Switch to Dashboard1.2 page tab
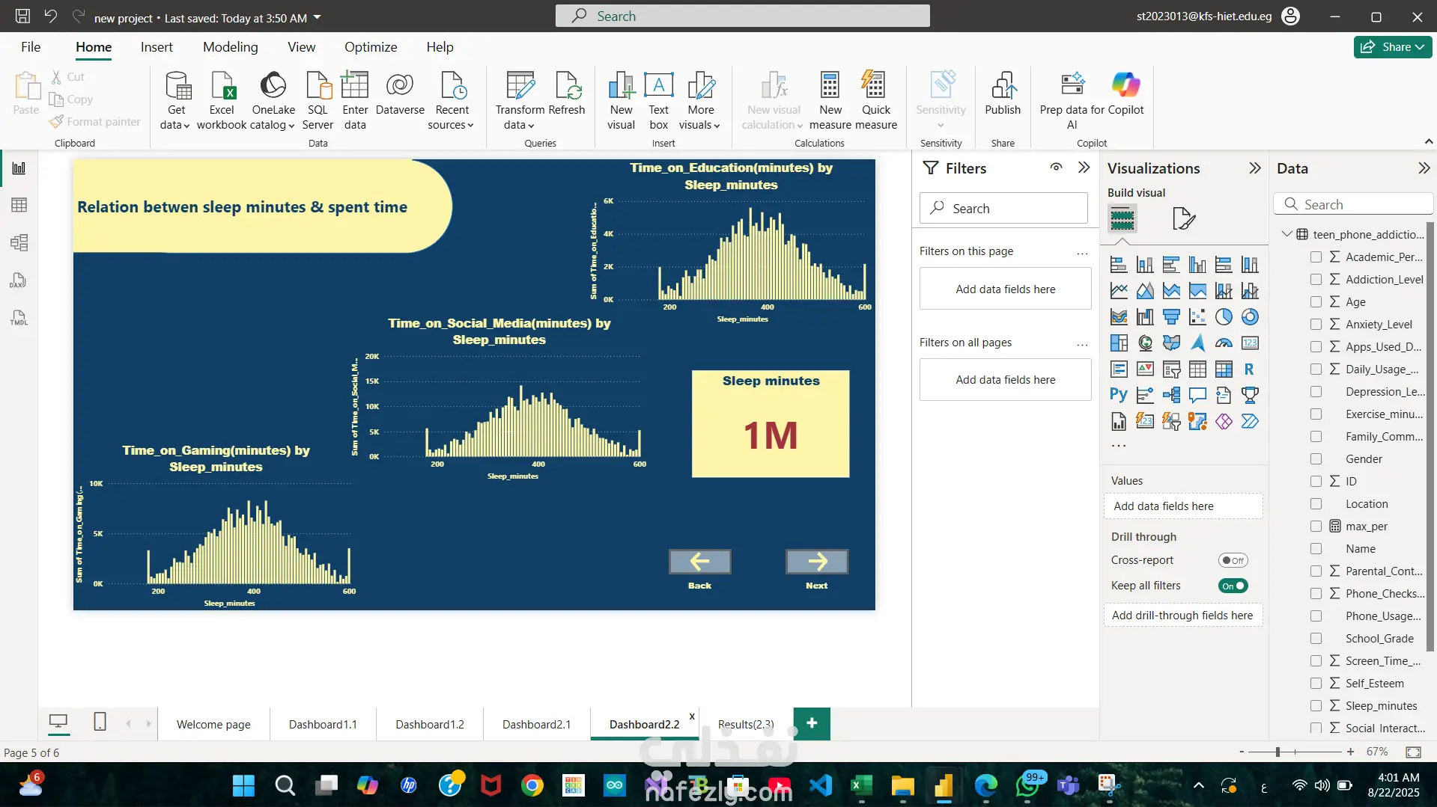This screenshot has height=807, width=1437. [430, 724]
